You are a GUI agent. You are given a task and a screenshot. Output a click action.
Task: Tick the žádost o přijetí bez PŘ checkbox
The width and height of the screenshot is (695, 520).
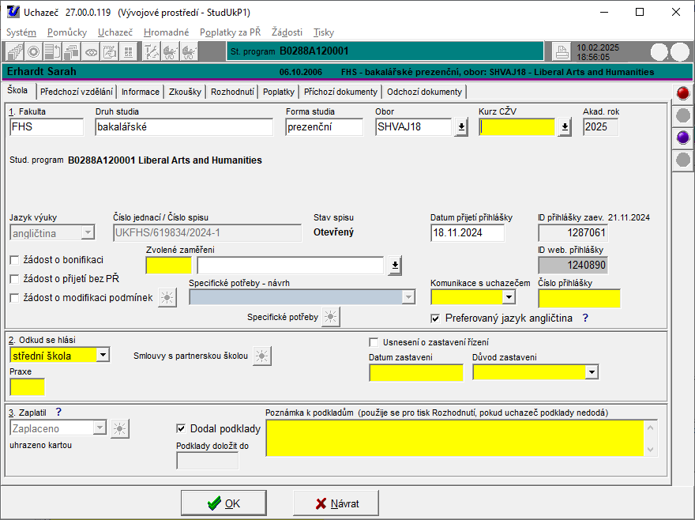pyautogui.click(x=15, y=279)
